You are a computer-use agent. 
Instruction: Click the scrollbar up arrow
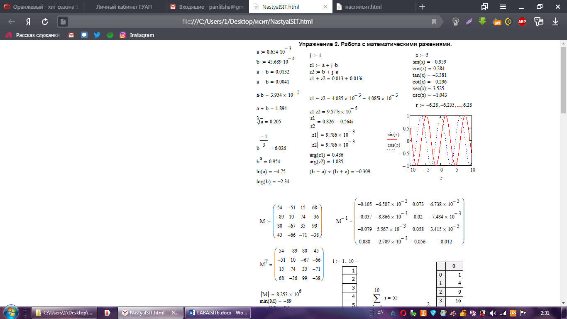[563, 43]
